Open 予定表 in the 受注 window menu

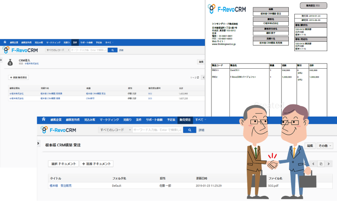point(171,120)
